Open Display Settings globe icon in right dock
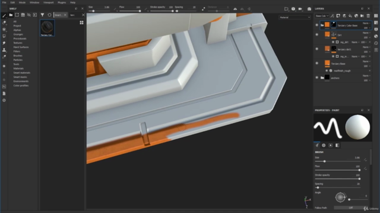 (x=376, y=36)
